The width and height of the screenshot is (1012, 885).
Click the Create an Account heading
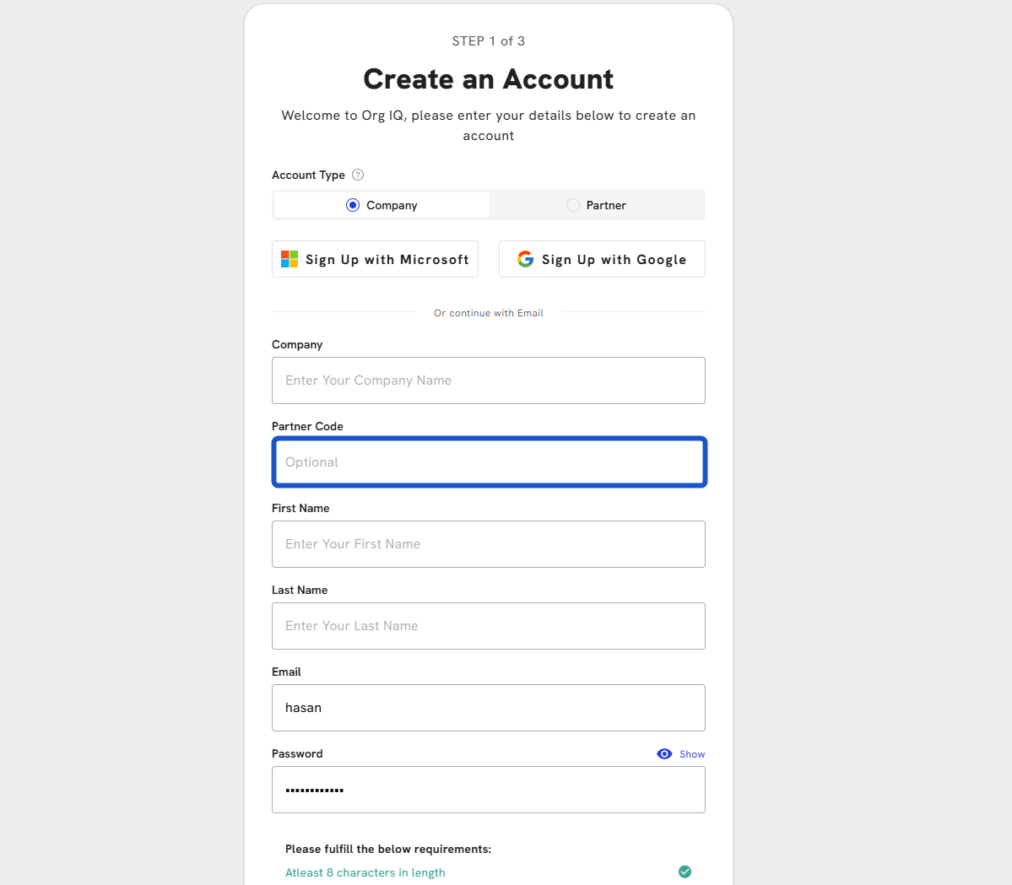click(x=488, y=79)
